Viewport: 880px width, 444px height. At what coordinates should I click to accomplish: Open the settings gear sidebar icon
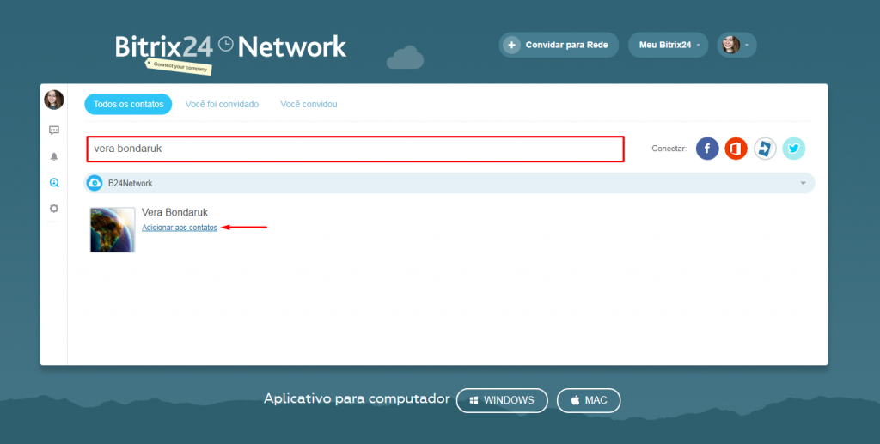pos(54,208)
